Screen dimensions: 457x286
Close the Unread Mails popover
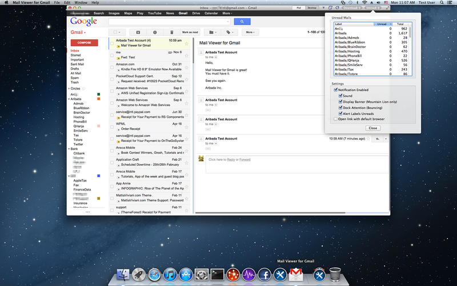point(373,128)
